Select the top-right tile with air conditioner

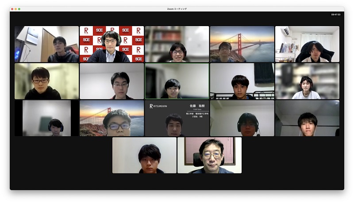pos(307,44)
